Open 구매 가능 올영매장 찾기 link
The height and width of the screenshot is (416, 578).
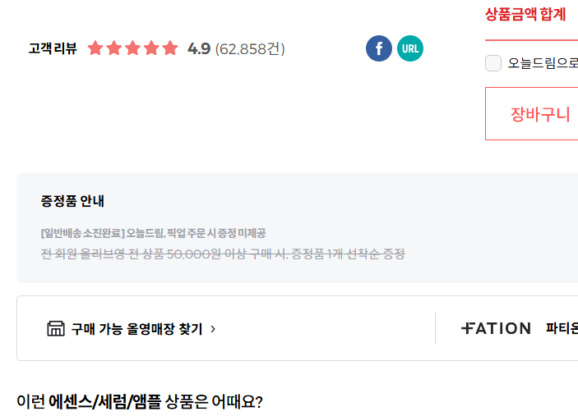[136, 329]
